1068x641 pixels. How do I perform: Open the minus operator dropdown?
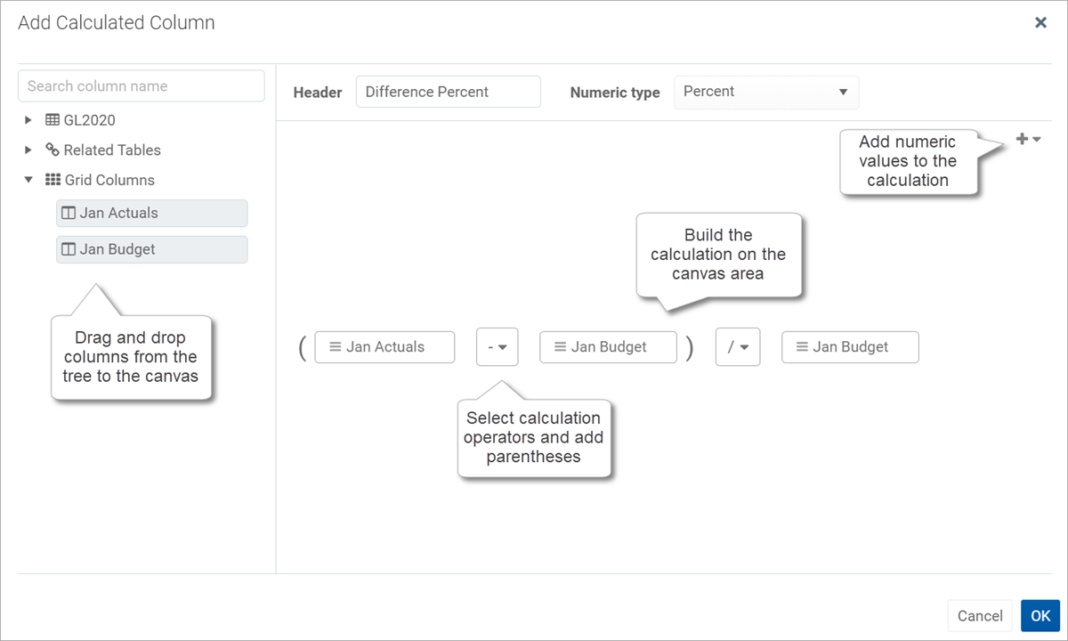pos(498,347)
